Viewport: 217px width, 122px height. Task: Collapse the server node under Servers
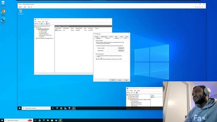pyautogui.click(x=37, y=29)
